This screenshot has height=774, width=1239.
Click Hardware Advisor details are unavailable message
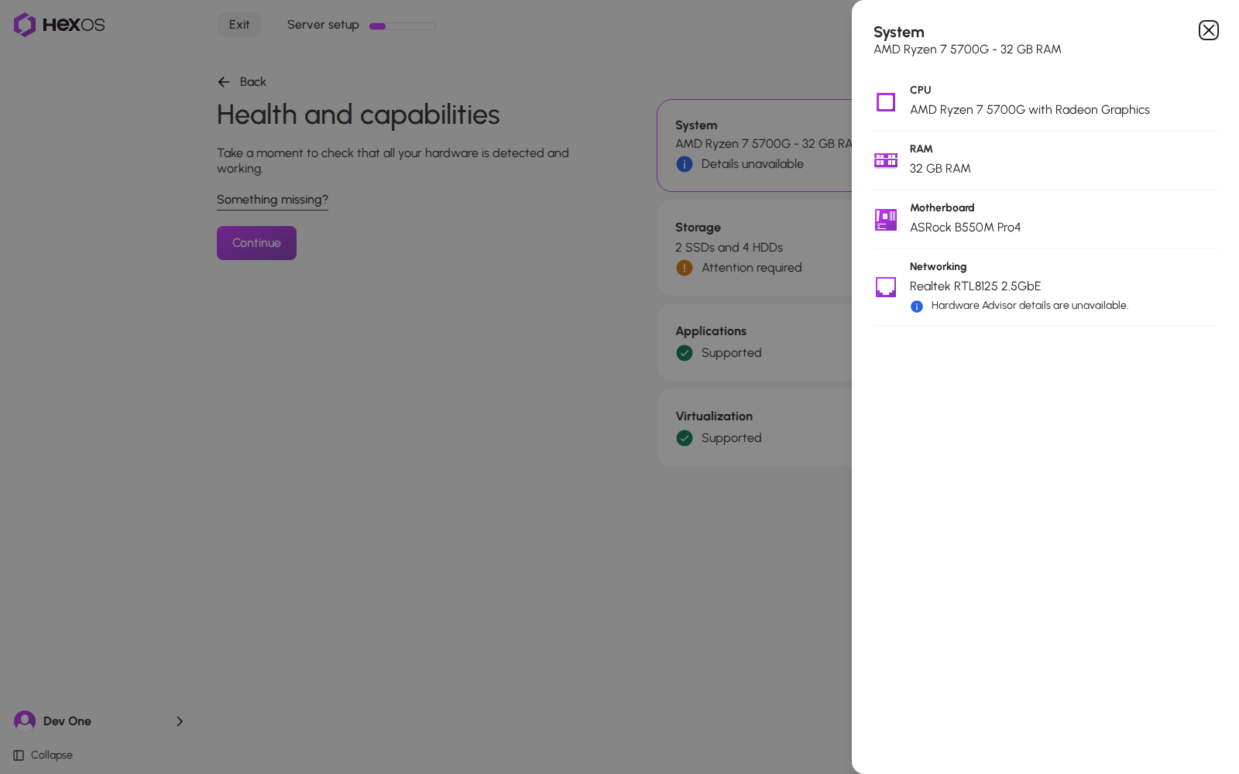(x=1030, y=306)
